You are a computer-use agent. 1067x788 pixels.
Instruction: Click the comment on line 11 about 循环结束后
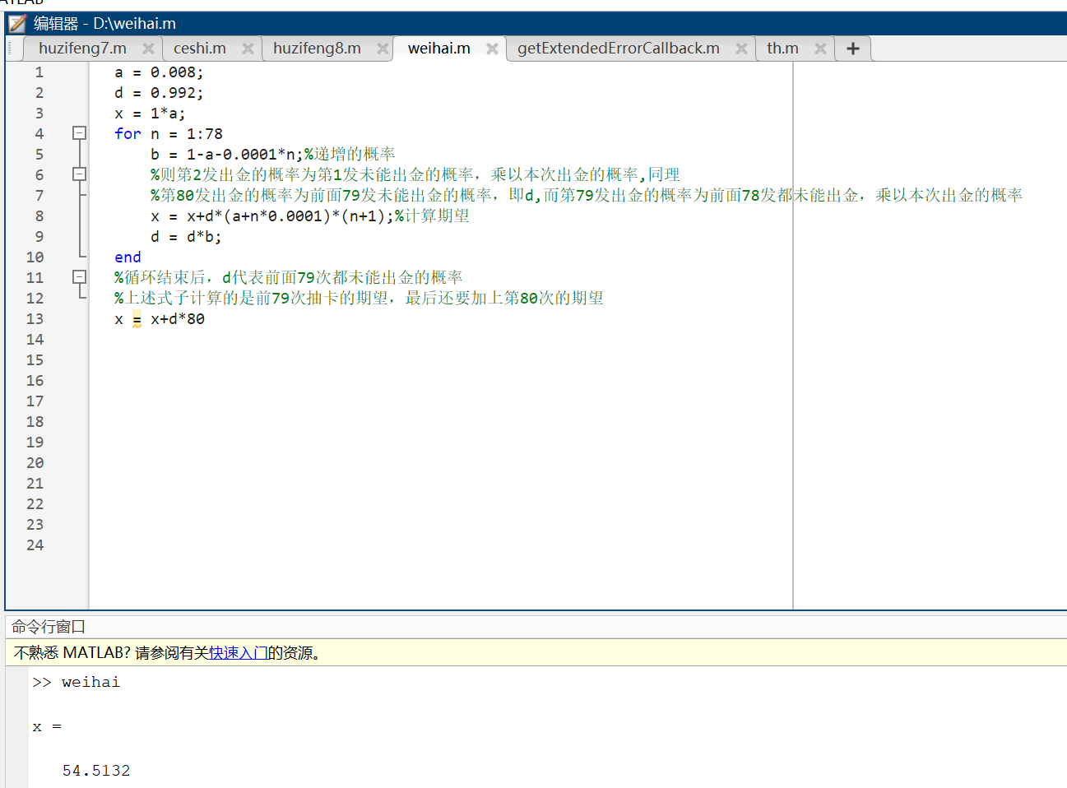click(289, 278)
